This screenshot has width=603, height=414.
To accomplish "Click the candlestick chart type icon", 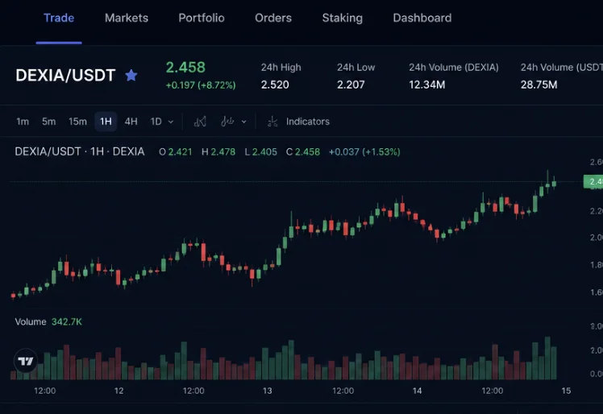I will coord(227,122).
